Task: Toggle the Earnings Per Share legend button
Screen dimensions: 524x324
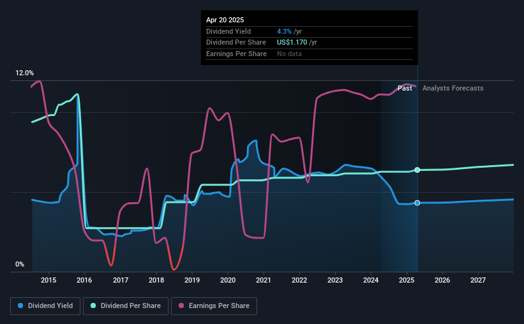Action: [214, 306]
